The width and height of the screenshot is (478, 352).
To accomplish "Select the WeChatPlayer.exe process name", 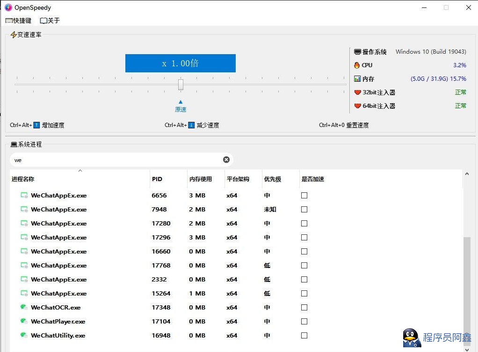I will (58, 321).
